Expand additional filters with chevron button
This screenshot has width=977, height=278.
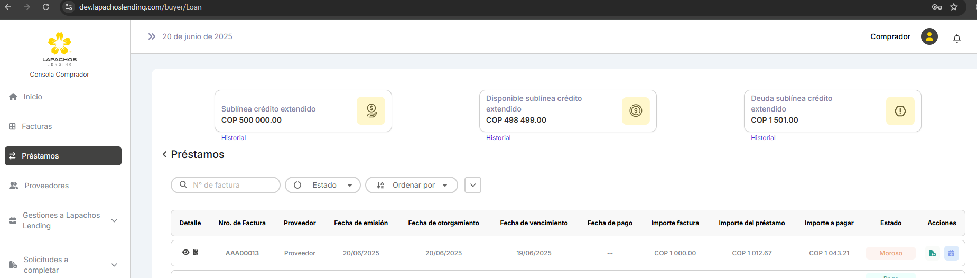coord(473,185)
